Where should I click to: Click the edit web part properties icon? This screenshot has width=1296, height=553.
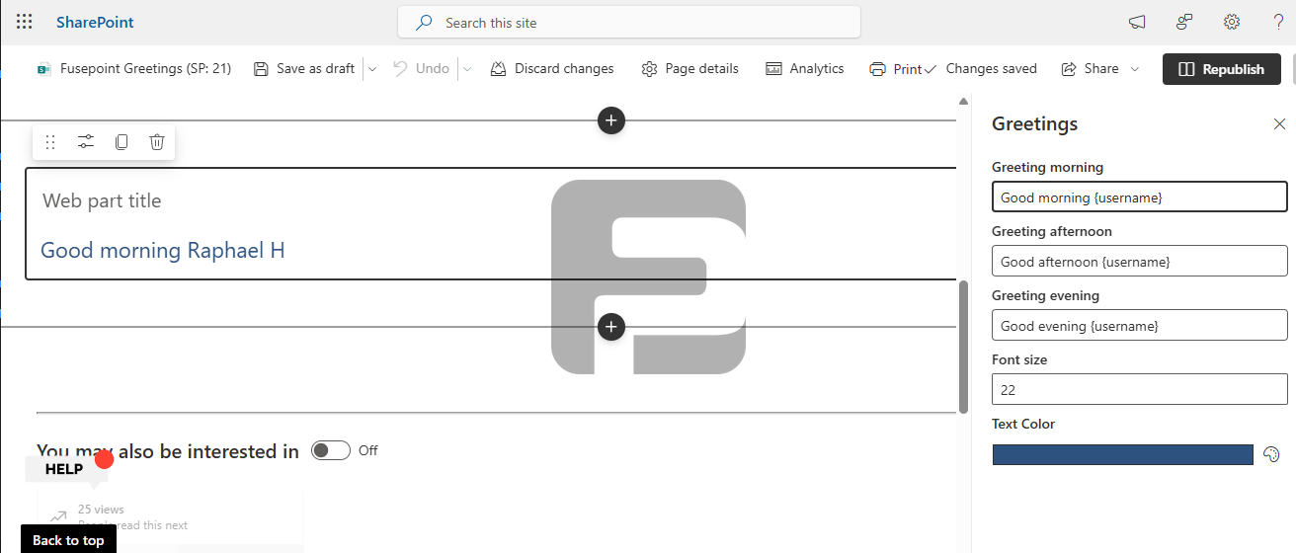coord(86,142)
